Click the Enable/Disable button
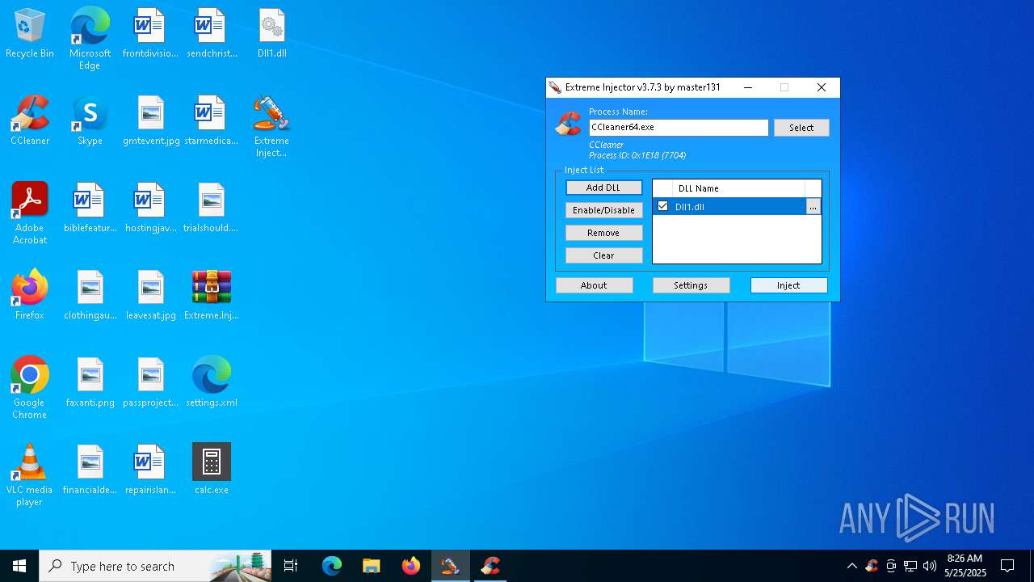The height and width of the screenshot is (582, 1034). point(603,210)
